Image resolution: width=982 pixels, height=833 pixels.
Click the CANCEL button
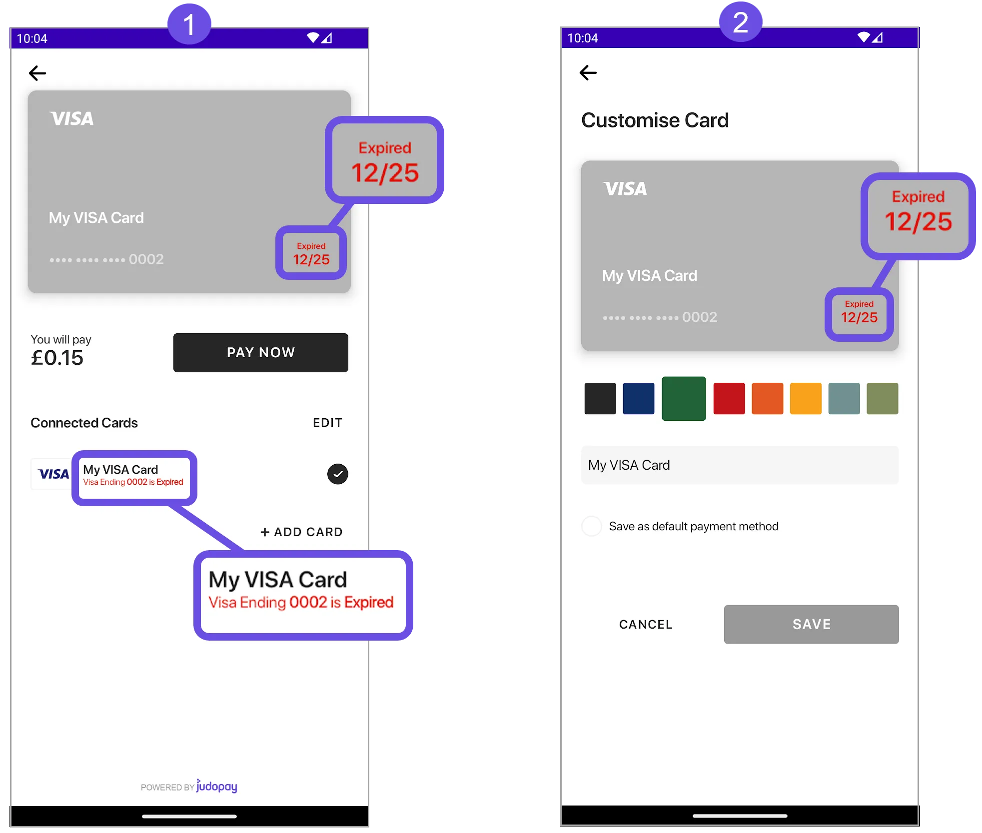pos(646,624)
